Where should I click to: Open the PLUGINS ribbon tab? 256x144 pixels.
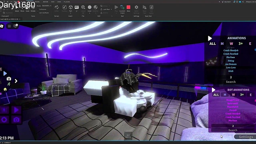(67, 2)
